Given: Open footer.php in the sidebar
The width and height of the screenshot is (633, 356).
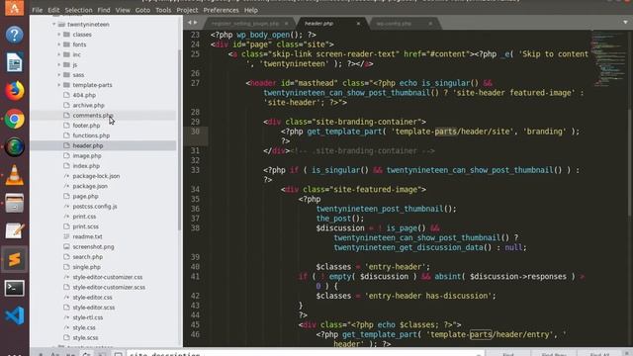Looking at the screenshot, I should click(86, 126).
